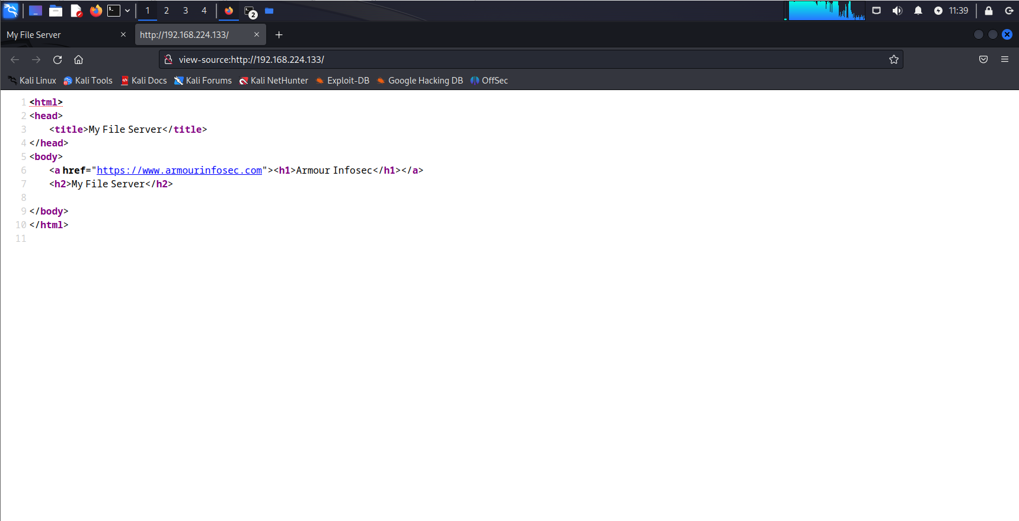Bookmark this page with the star
Viewport: 1019px width, 521px height.
pos(894,59)
